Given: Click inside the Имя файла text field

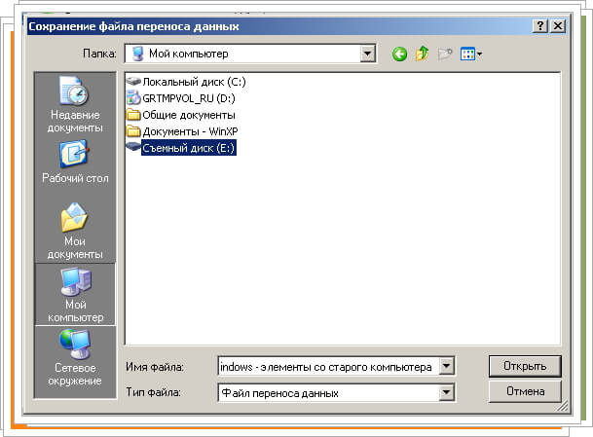Looking at the screenshot, I should tap(326, 367).
